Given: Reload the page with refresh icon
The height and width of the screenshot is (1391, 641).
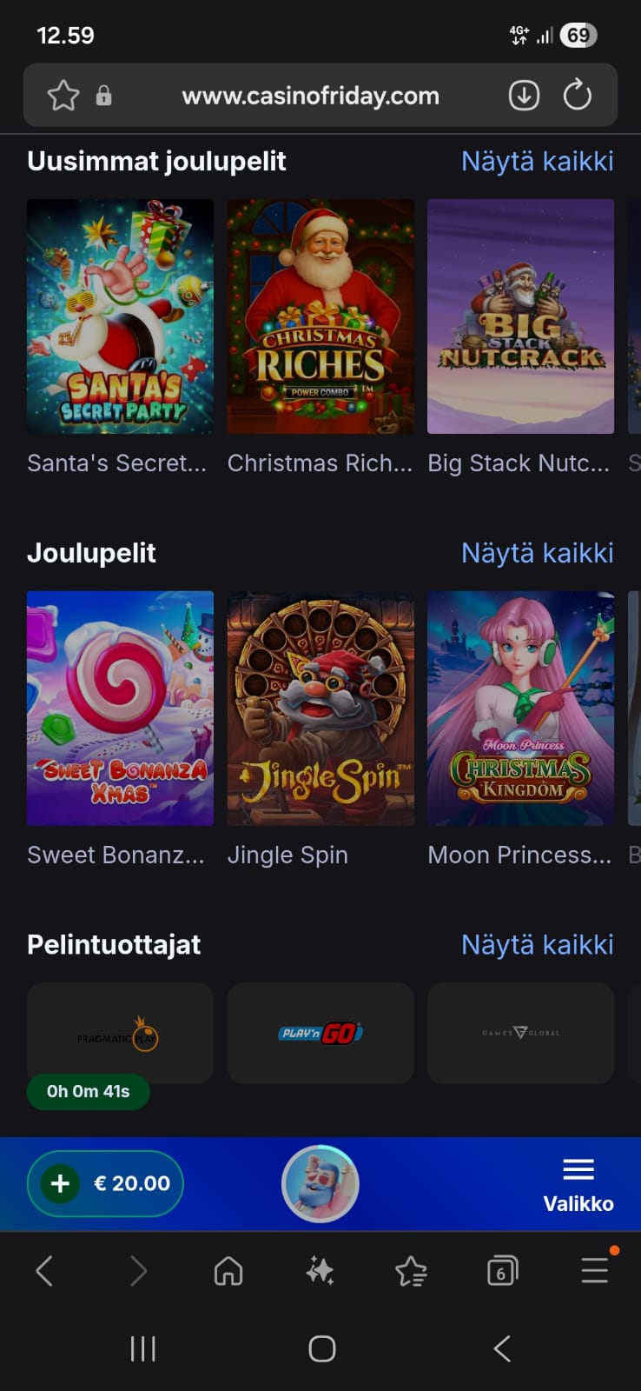Looking at the screenshot, I should (577, 96).
